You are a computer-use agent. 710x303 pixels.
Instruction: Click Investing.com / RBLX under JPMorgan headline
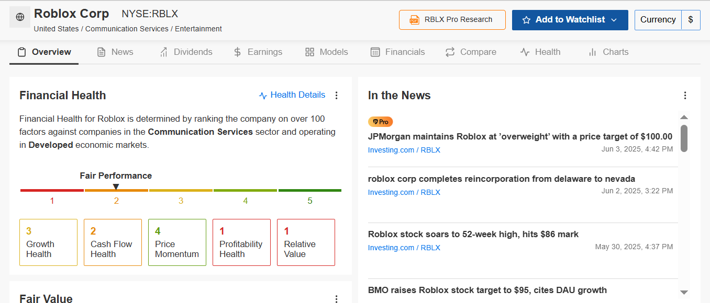pos(404,150)
